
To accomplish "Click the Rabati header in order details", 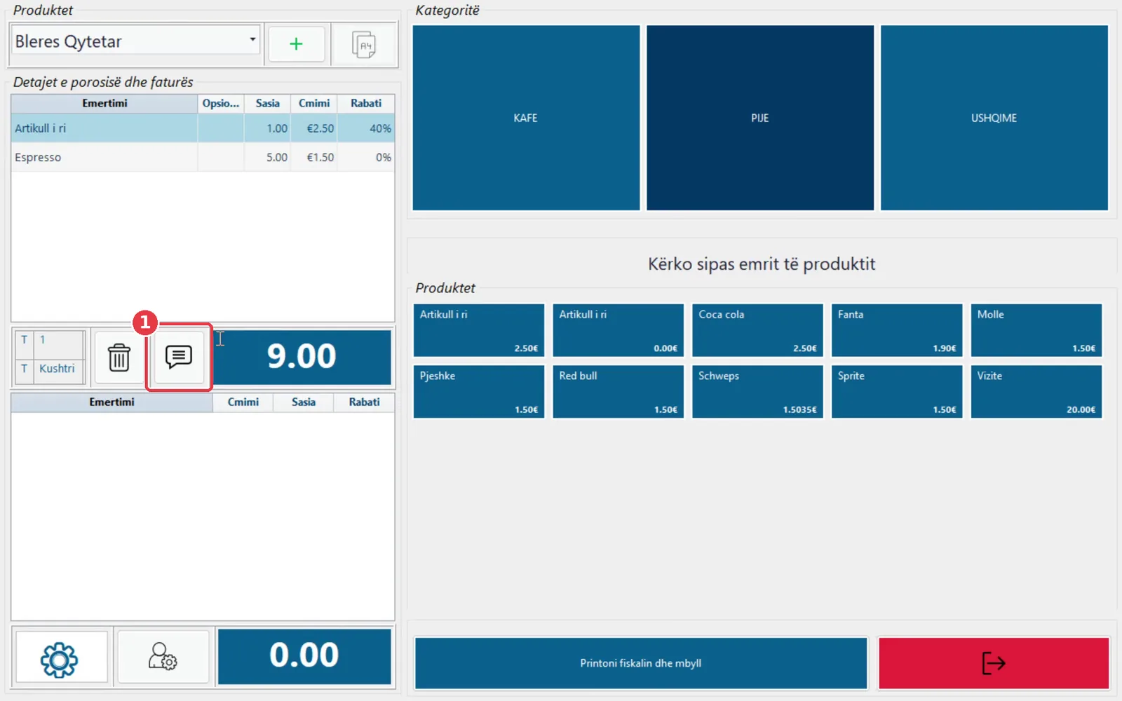I will pyautogui.click(x=366, y=103).
